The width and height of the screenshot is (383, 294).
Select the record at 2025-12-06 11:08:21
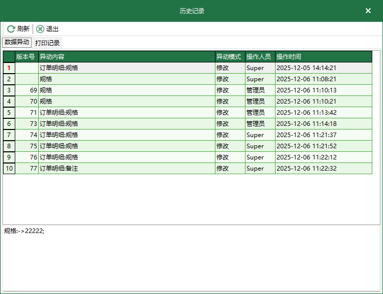pos(306,79)
